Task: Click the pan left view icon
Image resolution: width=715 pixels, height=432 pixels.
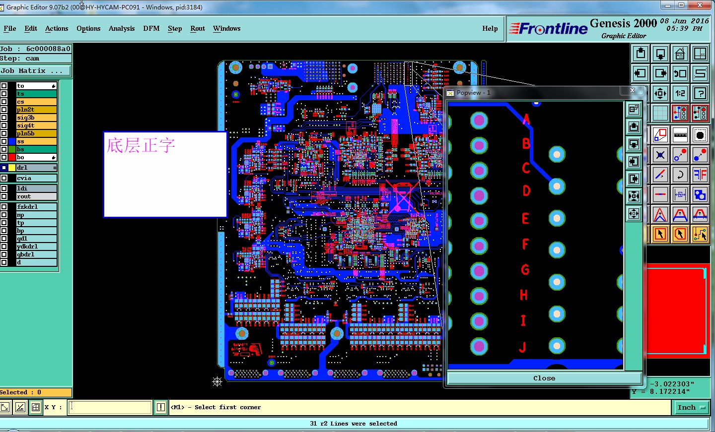Action: click(x=641, y=73)
